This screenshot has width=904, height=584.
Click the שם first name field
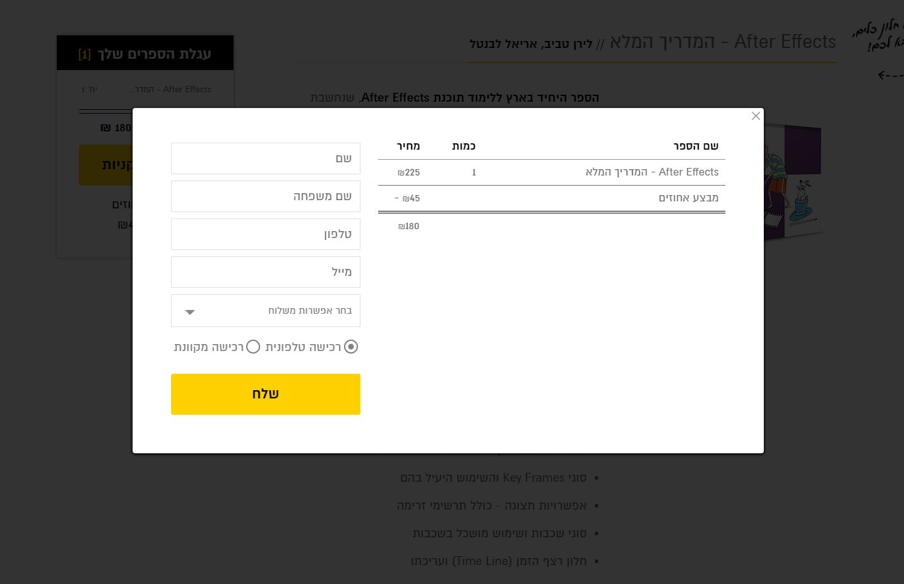tap(265, 158)
